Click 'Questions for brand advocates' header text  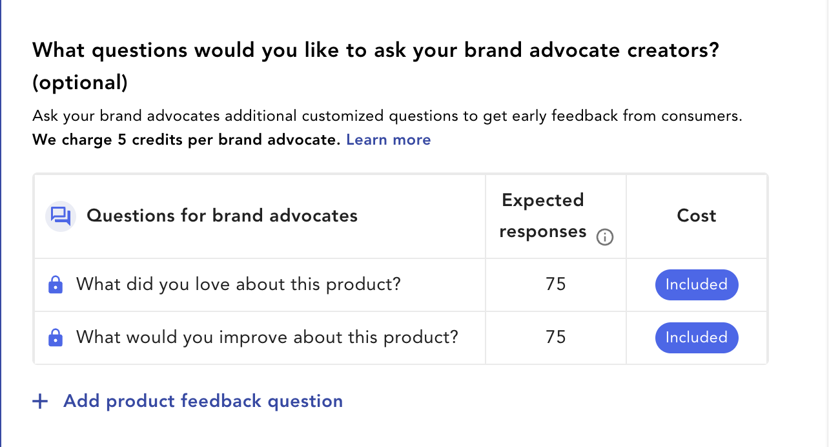click(x=222, y=216)
